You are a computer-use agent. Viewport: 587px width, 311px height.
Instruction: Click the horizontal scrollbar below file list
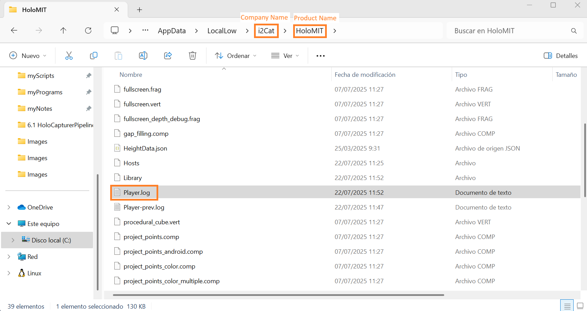(278, 295)
